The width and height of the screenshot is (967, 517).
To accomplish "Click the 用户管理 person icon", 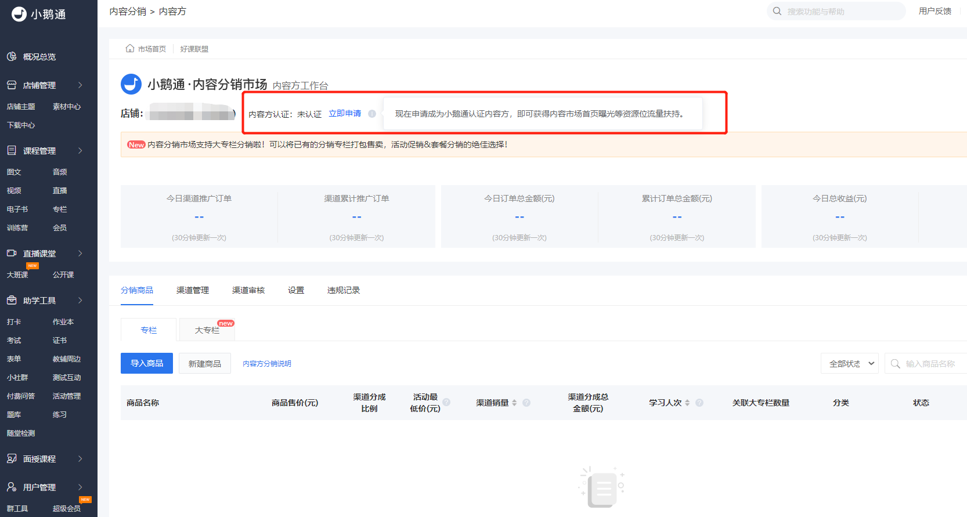I will (12, 487).
